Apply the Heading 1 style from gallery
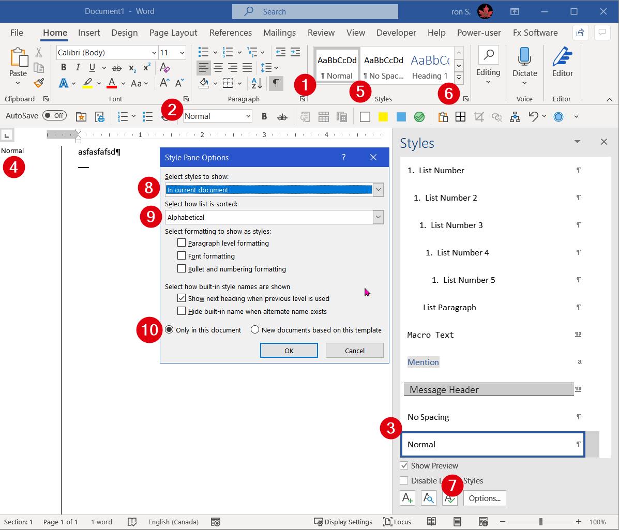 click(x=430, y=66)
